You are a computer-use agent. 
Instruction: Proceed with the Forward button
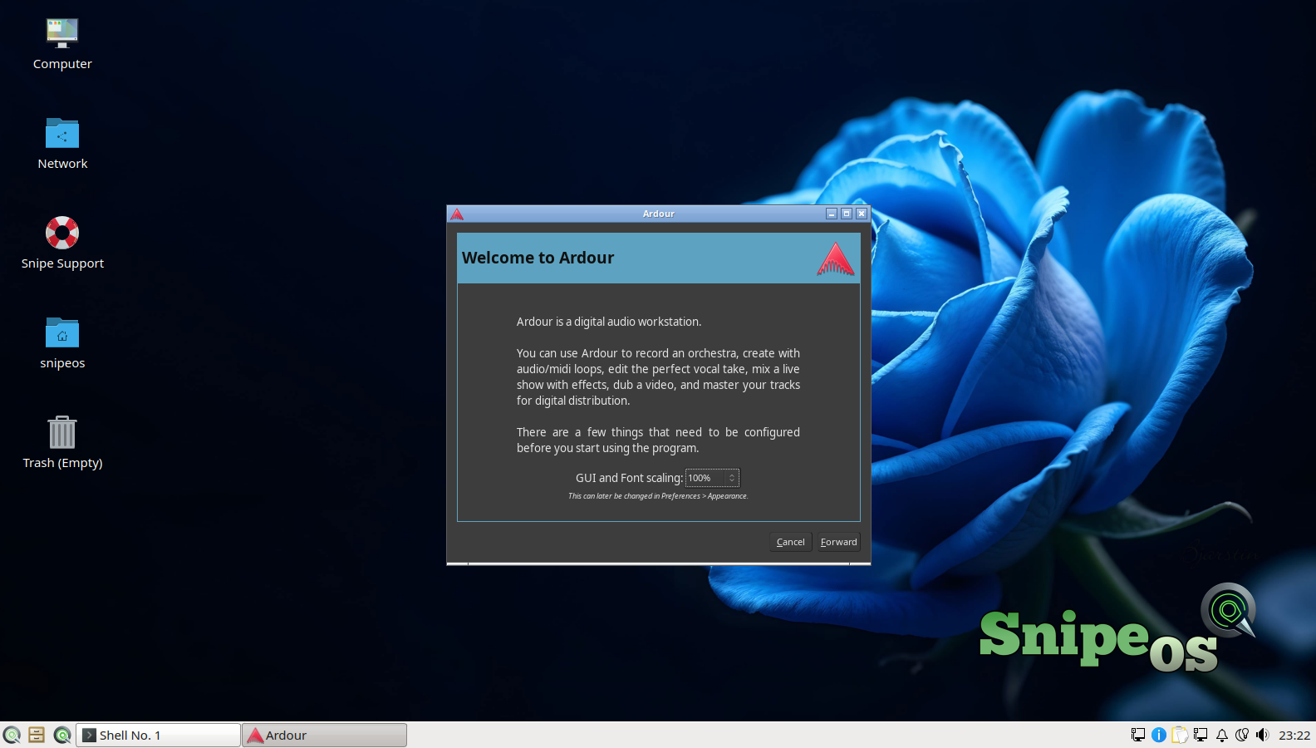tap(839, 542)
